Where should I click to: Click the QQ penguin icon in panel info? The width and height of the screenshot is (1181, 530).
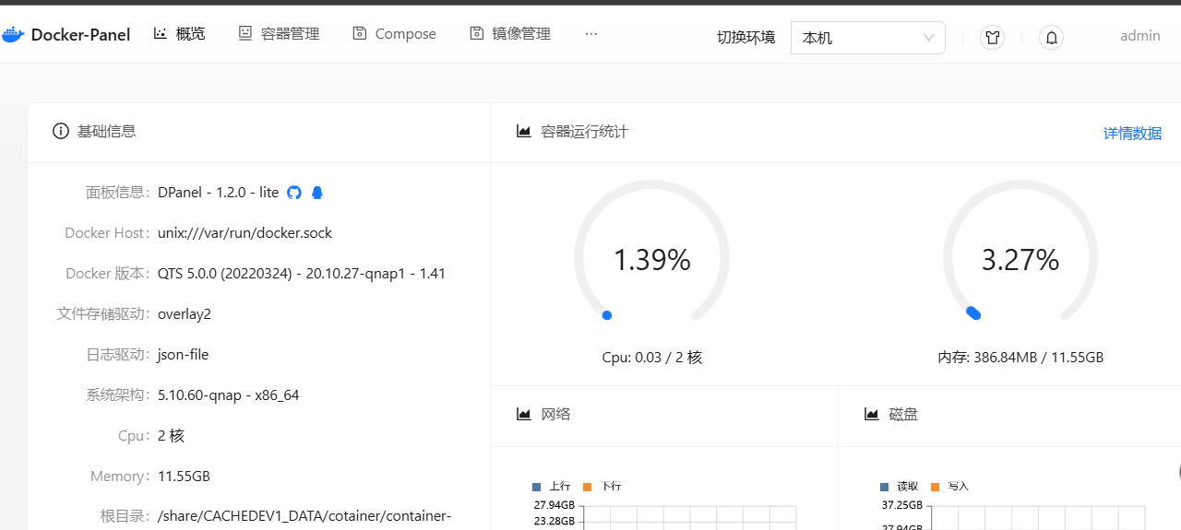pyautogui.click(x=317, y=193)
